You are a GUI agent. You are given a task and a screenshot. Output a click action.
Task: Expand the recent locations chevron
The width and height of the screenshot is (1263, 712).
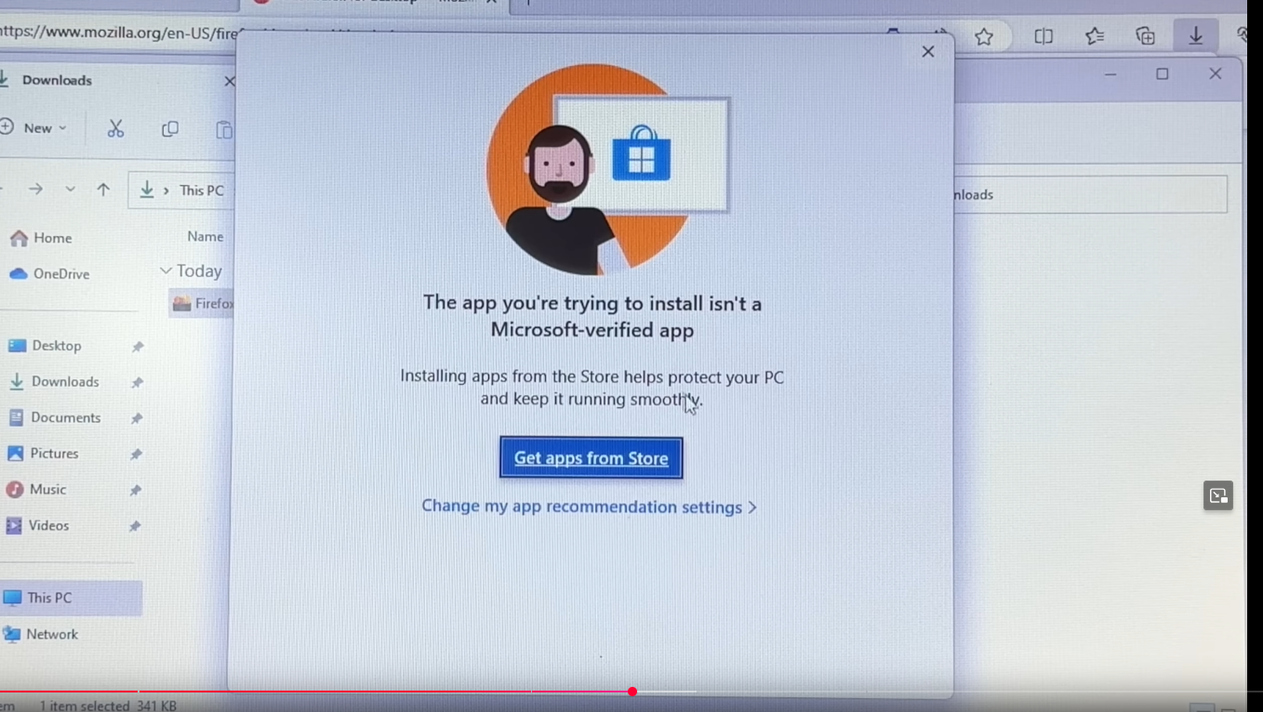[x=70, y=190]
